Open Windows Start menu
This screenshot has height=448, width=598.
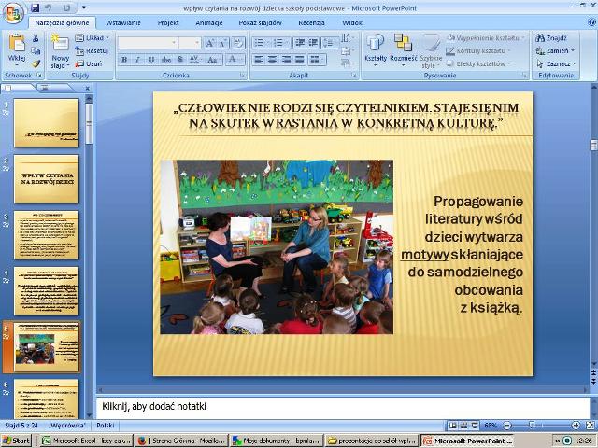(x=16, y=441)
